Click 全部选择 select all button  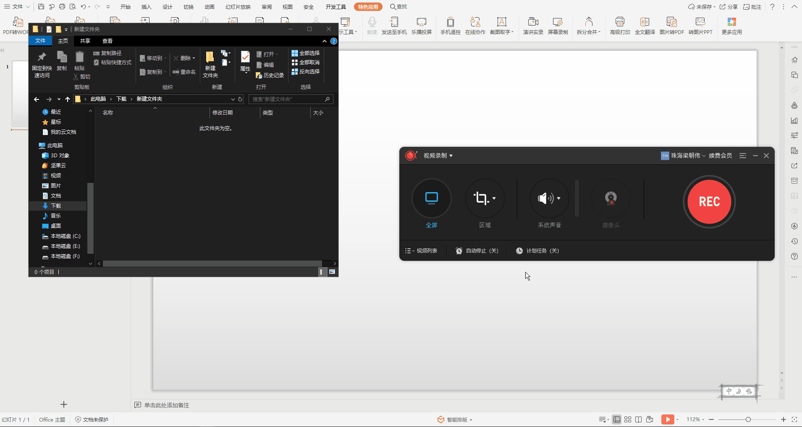click(306, 53)
